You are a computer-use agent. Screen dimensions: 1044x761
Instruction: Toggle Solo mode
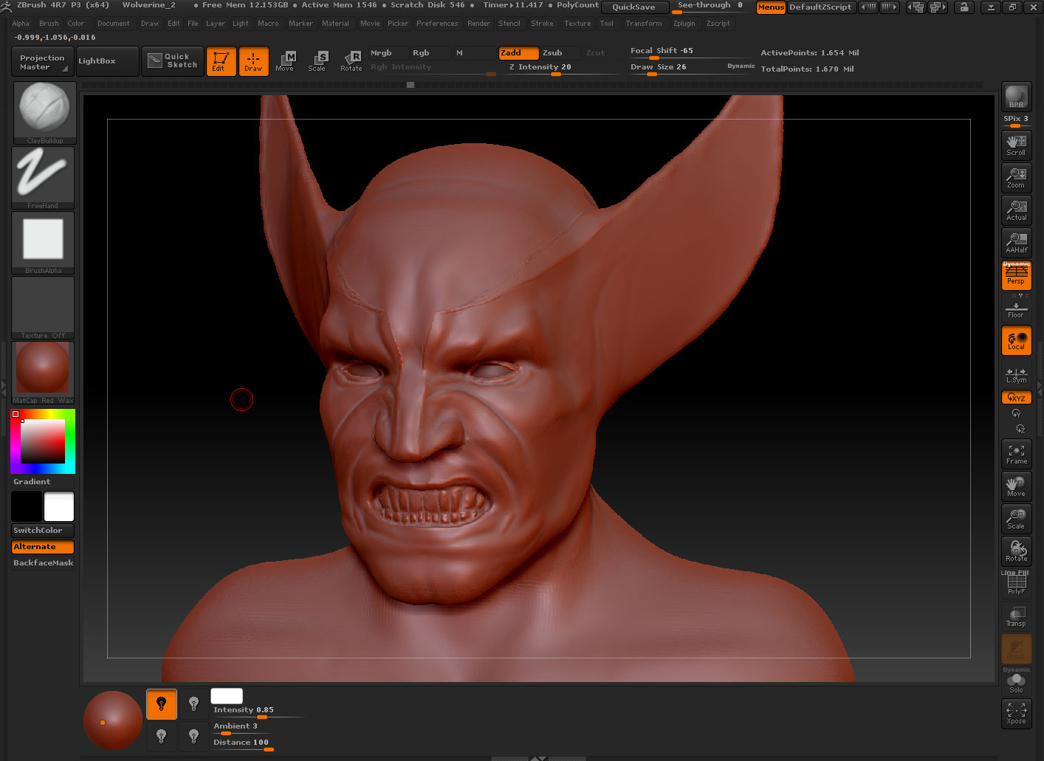point(1017,682)
